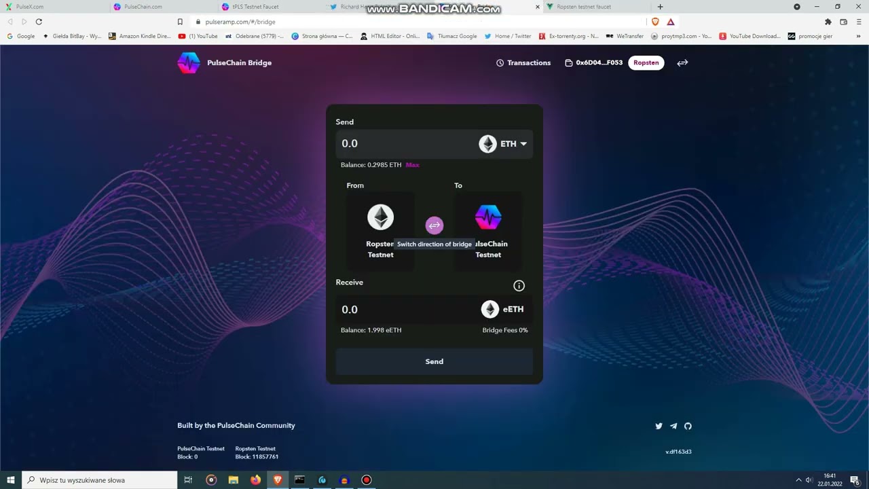Click the header swap arrows icon

click(682, 62)
